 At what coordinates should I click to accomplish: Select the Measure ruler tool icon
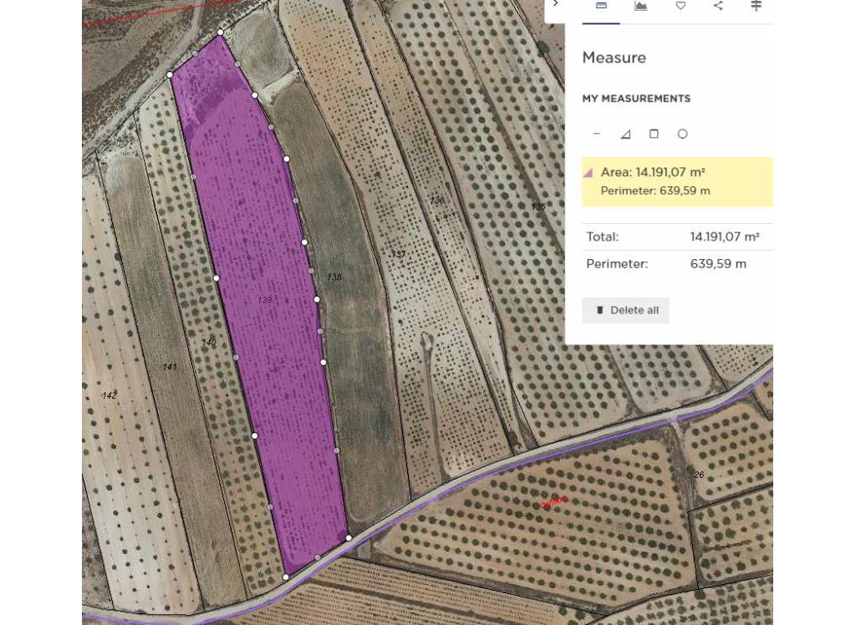click(x=600, y=6)
